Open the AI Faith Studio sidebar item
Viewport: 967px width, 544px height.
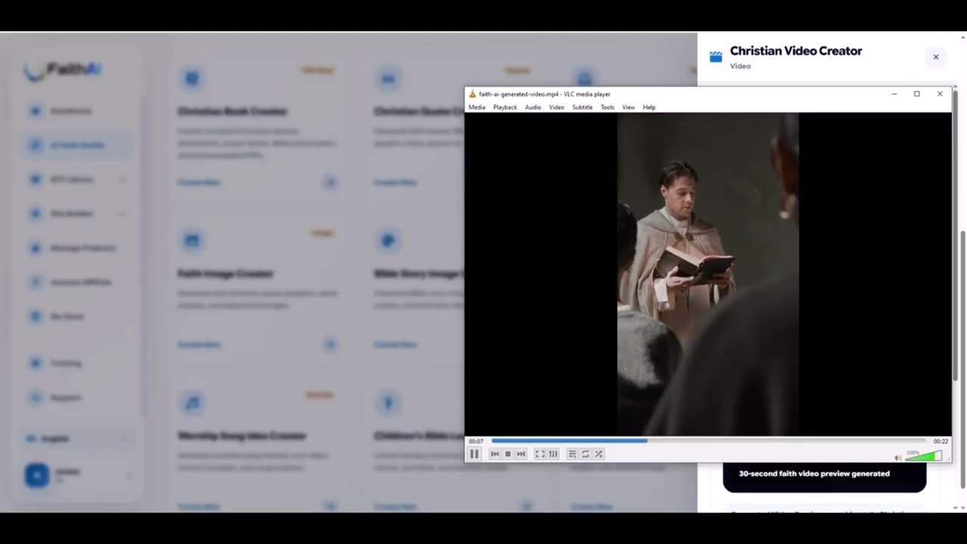[78, 145]
